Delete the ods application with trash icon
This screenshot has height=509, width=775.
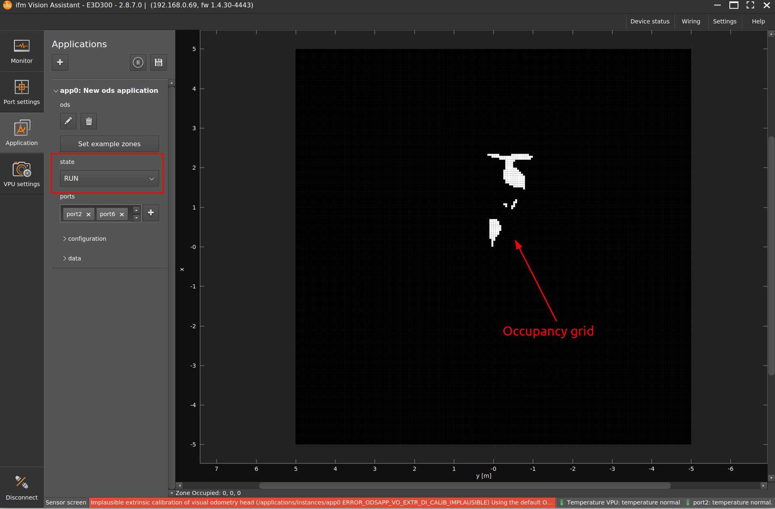89,121
